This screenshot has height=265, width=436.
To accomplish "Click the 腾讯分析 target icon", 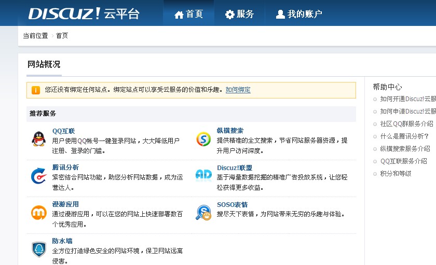I will [38, 176].
